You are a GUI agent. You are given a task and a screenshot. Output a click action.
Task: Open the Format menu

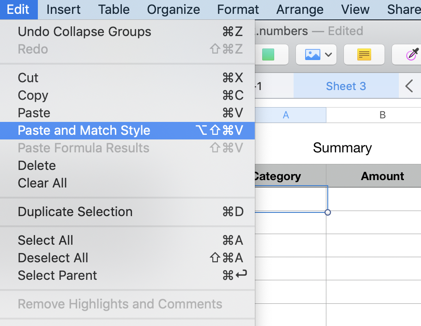tap(238, 9)
